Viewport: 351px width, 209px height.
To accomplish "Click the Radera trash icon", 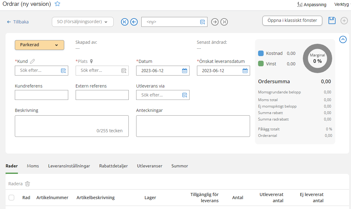I will [27, 184].
